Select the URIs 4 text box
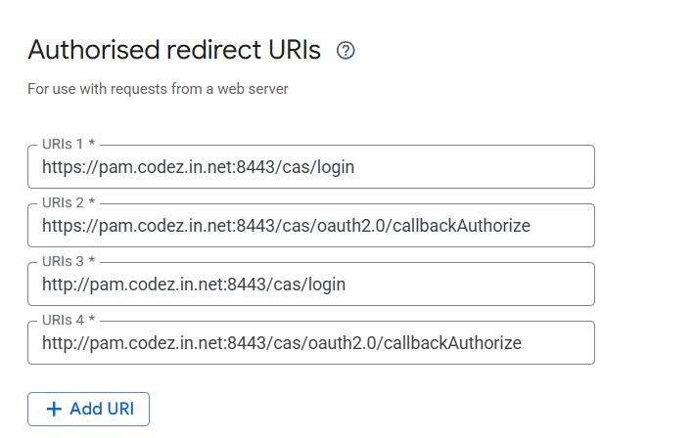This screenshot has height=438, width=694. point(311,343)
